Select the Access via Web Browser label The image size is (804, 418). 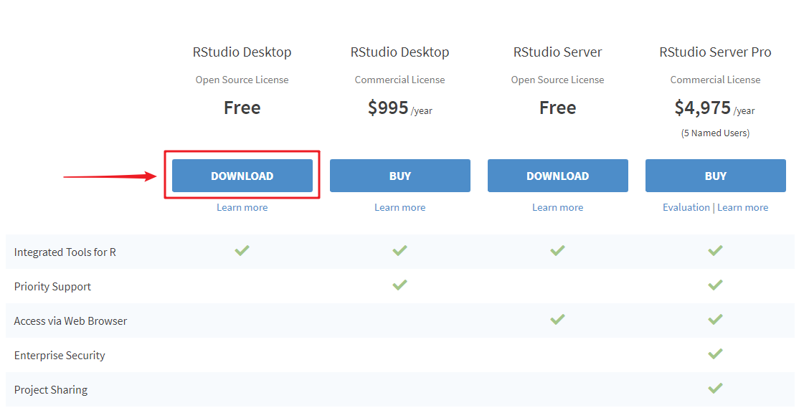(70, 320)
